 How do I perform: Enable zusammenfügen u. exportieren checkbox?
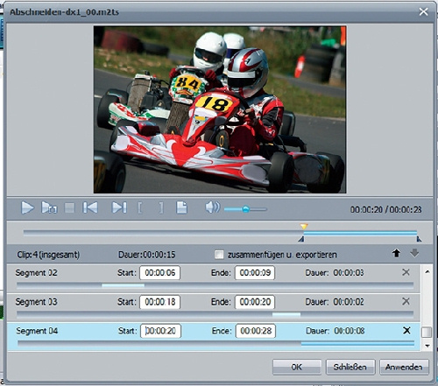coord(219,255)
